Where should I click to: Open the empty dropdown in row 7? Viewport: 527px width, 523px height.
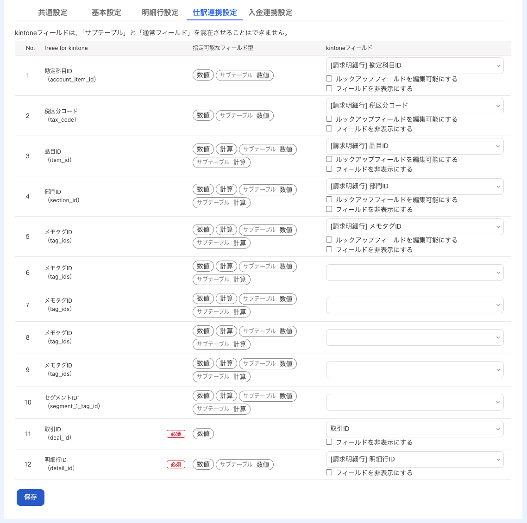(414, 305)
